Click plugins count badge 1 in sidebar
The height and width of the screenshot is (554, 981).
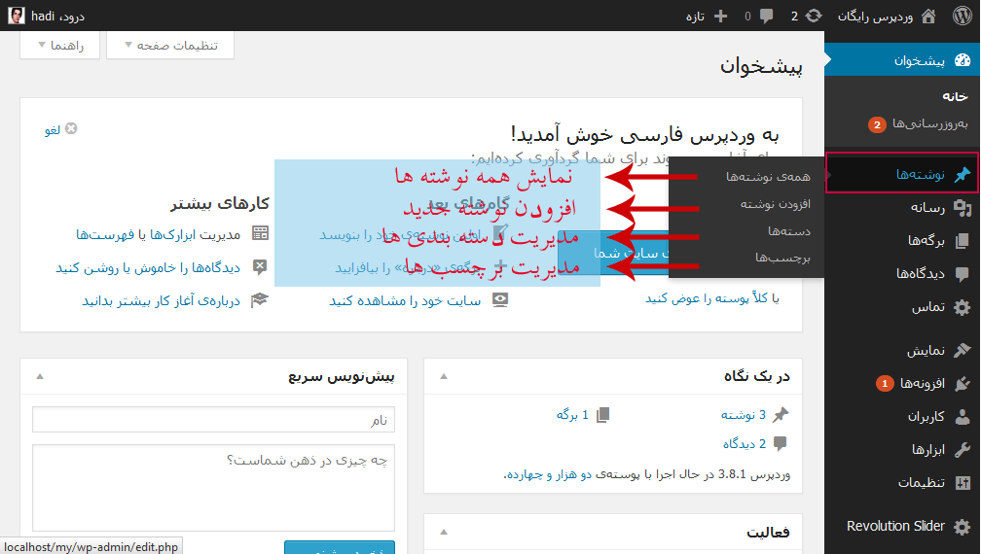pos(885,384)
